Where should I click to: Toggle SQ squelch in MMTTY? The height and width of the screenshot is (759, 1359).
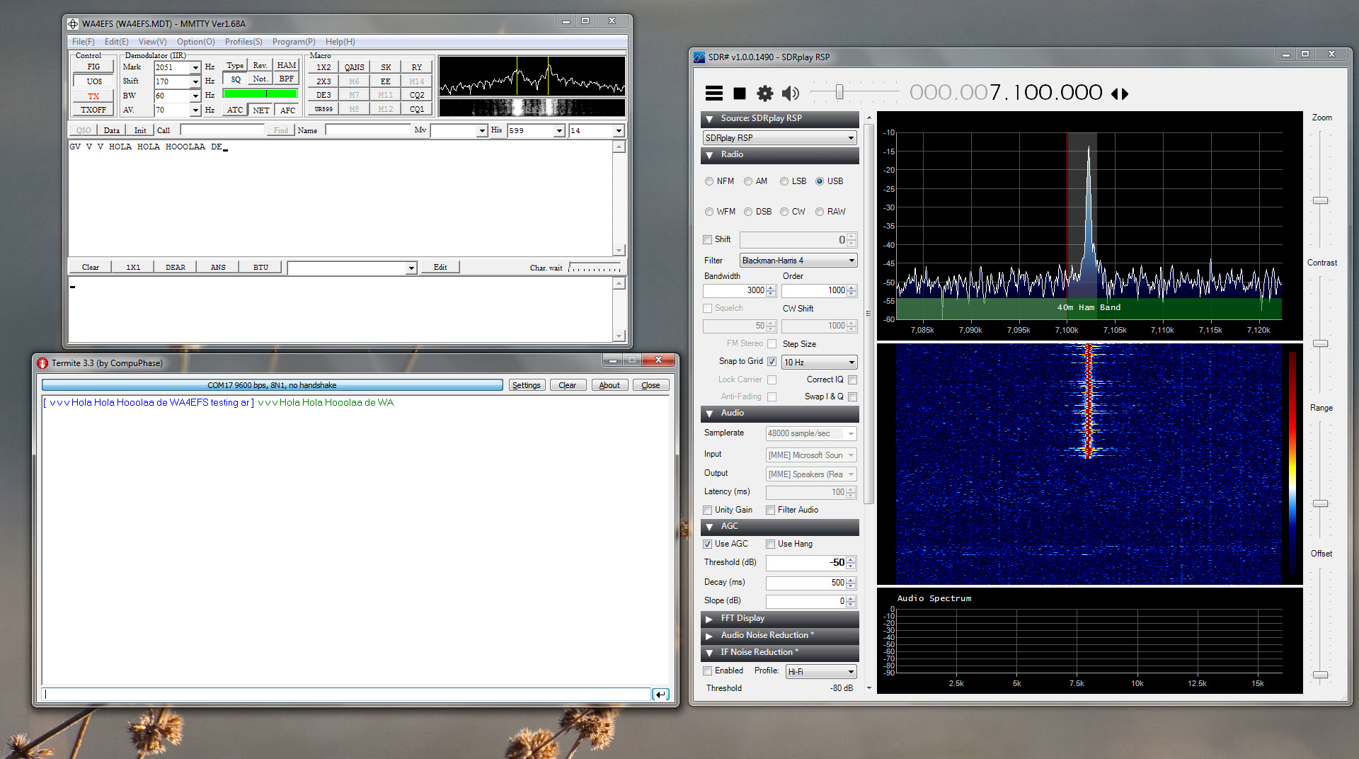click(x=235, y=79)
